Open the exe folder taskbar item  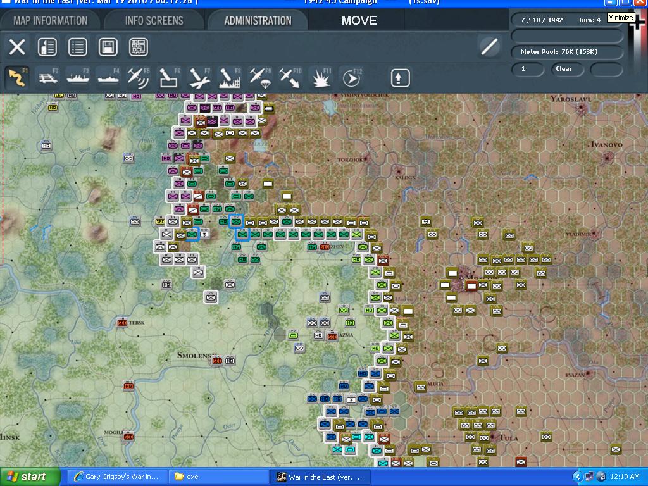point(218,477)
